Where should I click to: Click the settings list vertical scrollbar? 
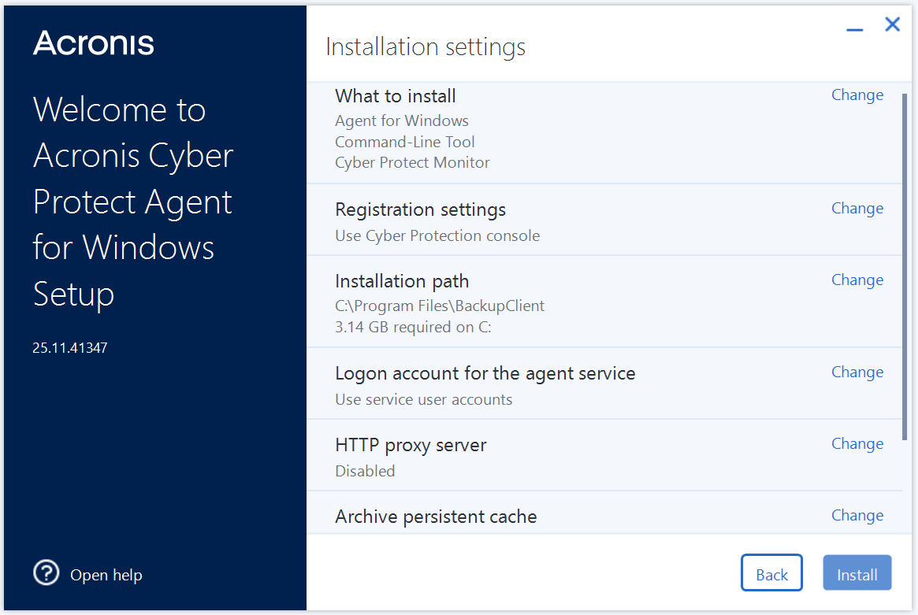coord(905,268)
